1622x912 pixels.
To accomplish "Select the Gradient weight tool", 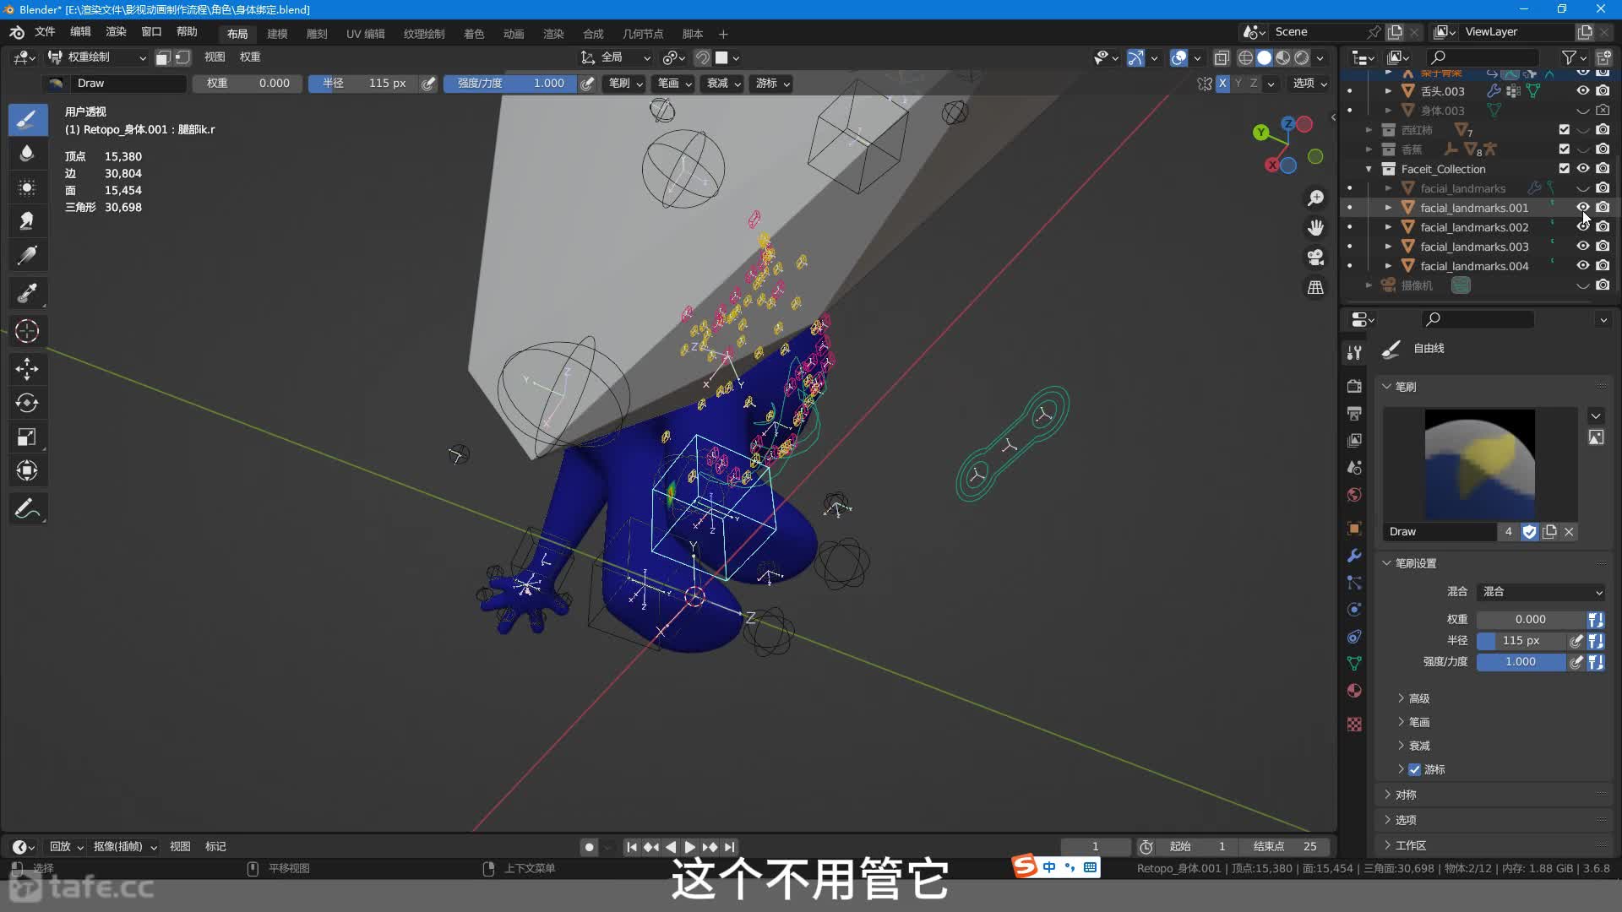I will [x=27, y=254].
